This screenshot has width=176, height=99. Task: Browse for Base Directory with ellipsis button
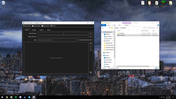click(91, 33)
